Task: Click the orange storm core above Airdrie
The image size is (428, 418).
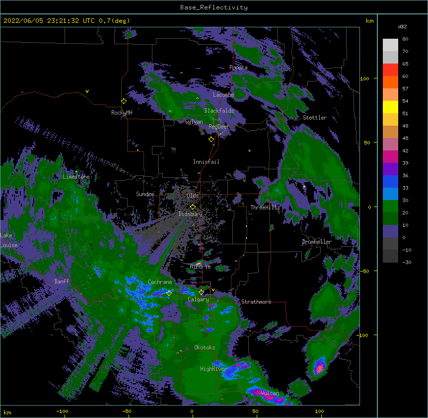Action: (x=199, y=264)
